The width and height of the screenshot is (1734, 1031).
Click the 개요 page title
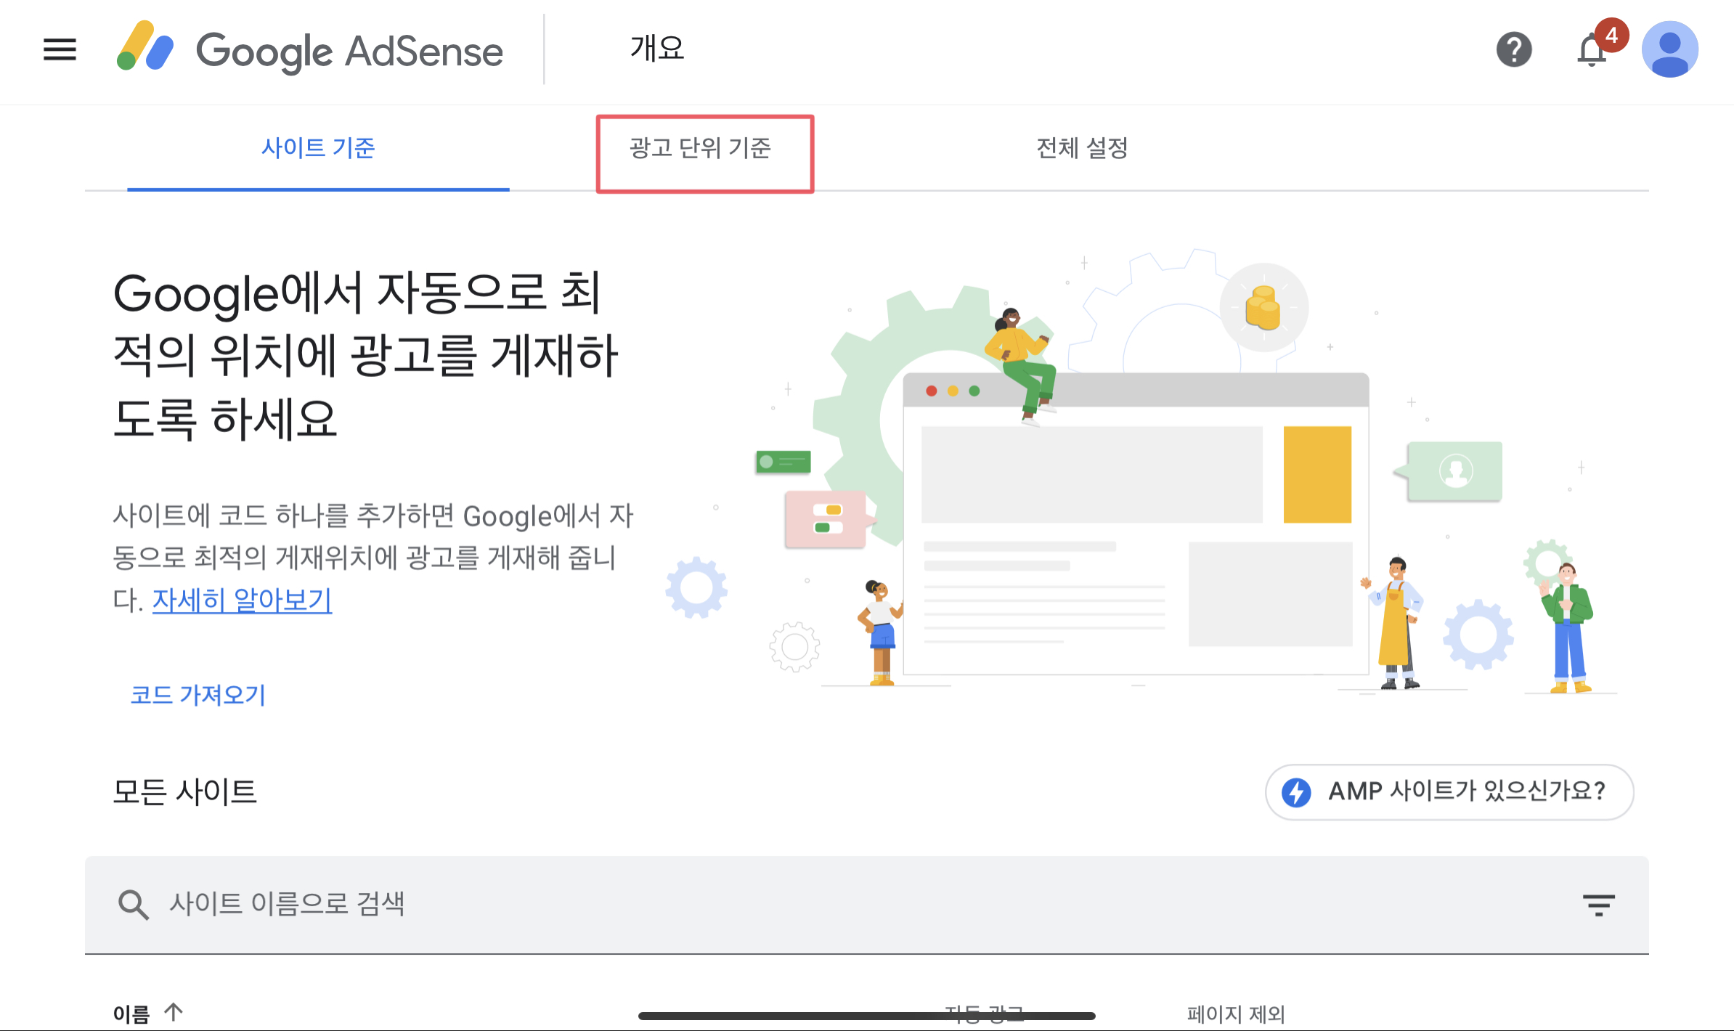point(657,49)
